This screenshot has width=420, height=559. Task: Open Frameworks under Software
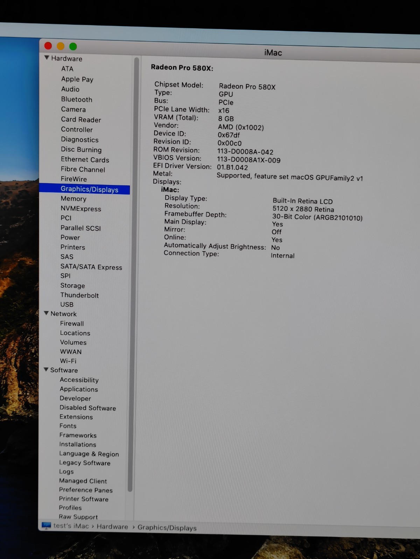78,435
